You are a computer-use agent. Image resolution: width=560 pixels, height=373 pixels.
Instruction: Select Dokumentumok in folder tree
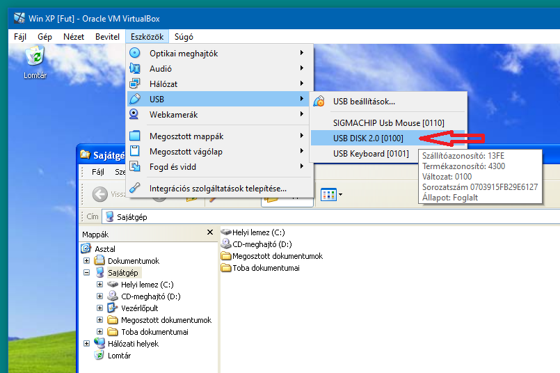pyautogui.click(x=134, y=261)
